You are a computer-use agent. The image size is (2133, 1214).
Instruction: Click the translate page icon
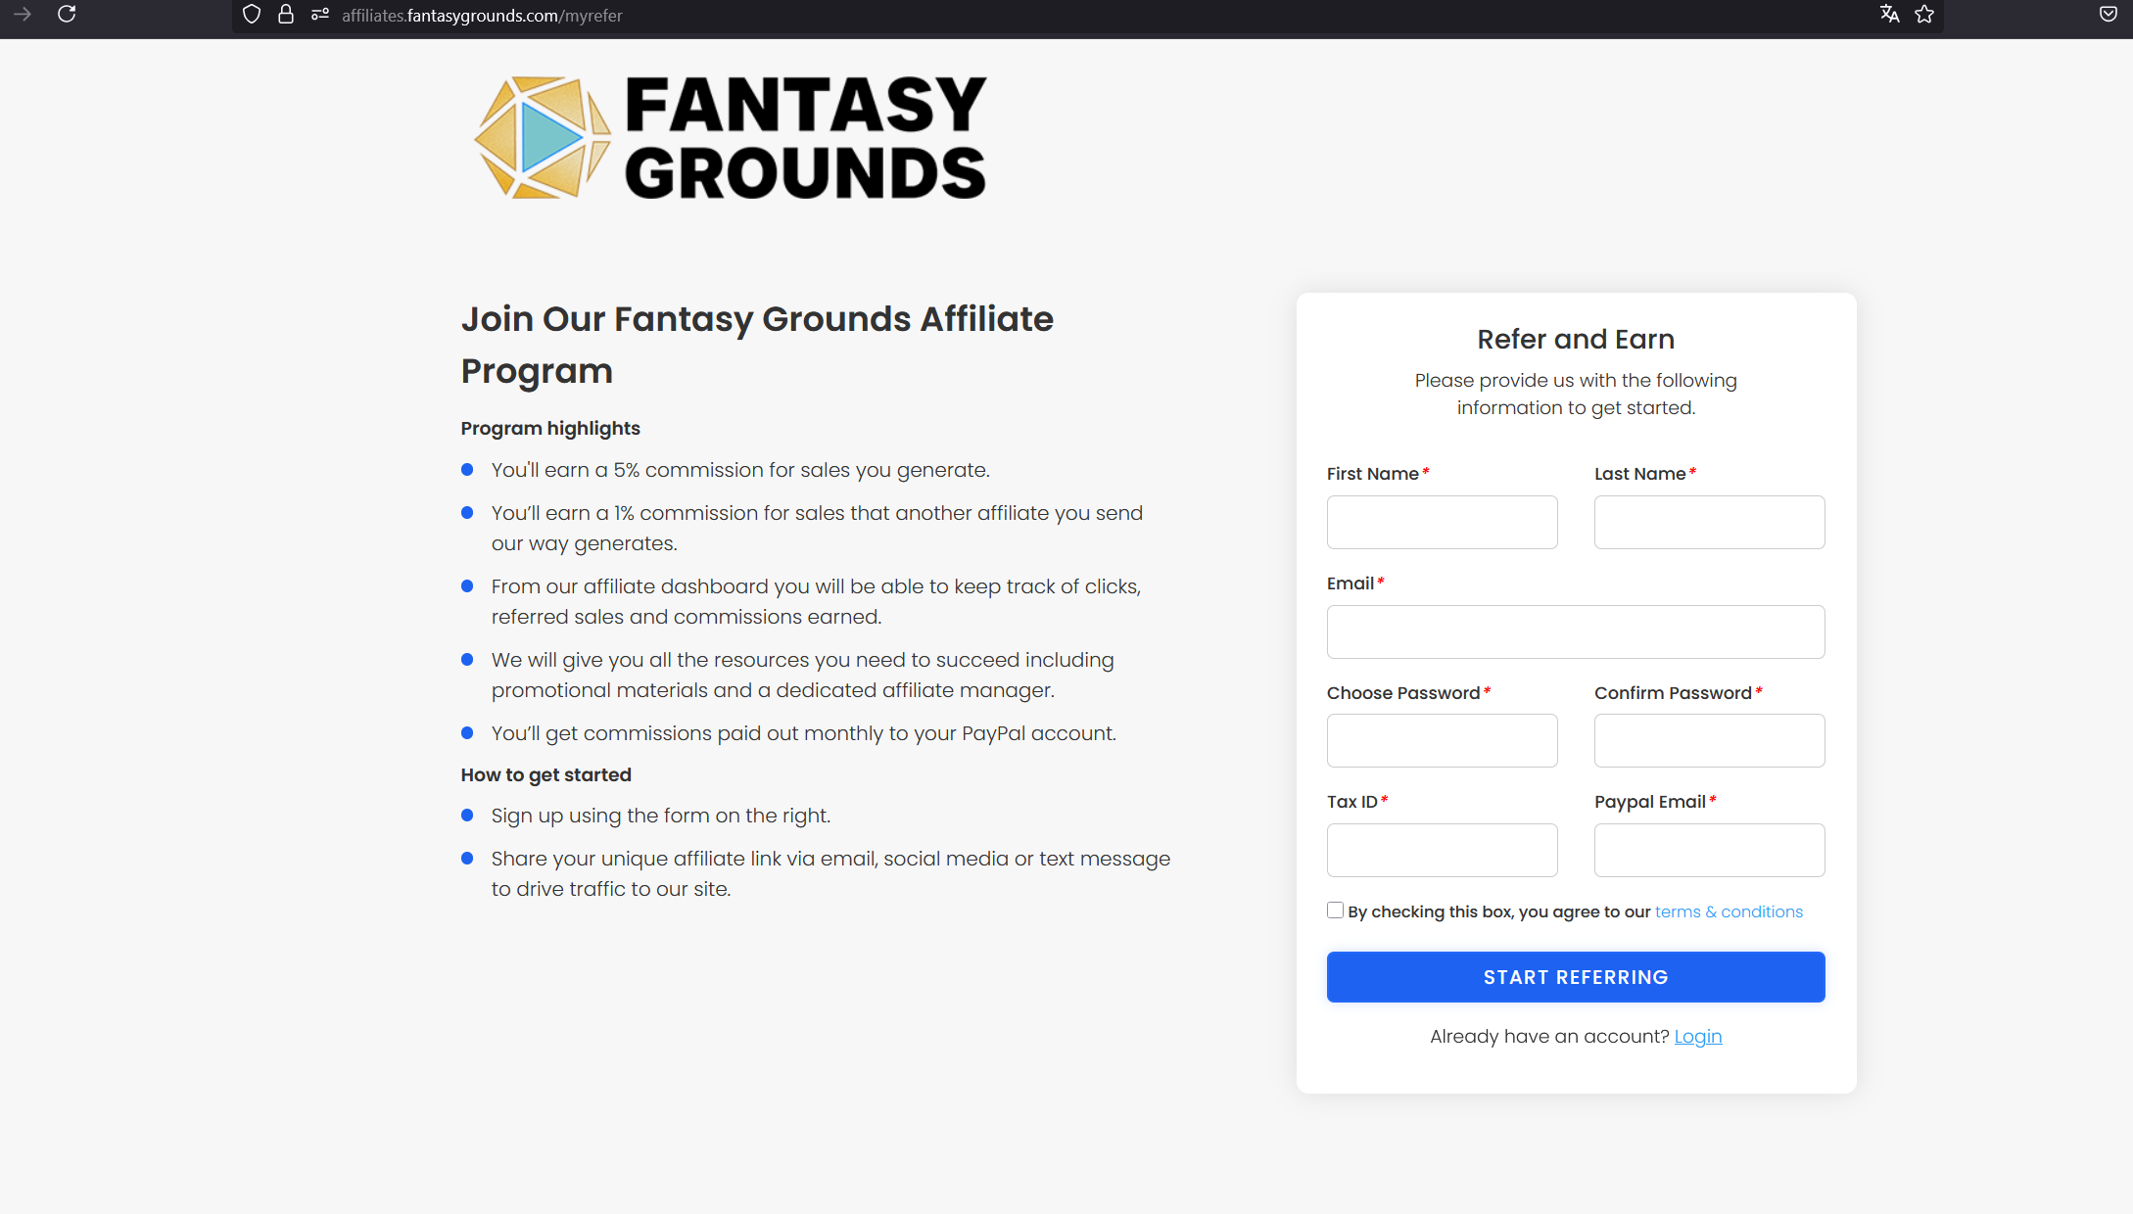click(1889, 14)
